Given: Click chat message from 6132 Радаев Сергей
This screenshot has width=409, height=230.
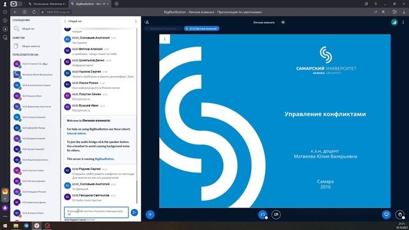Looking at the screenshot, I should 100,173.
